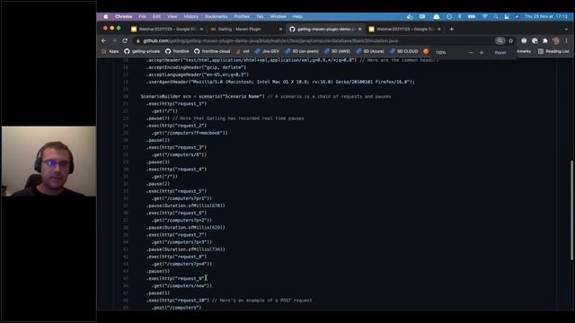Screen dimensions: 575x323
Task: Go back to the previous page
Action: click(x=104, y=40)
